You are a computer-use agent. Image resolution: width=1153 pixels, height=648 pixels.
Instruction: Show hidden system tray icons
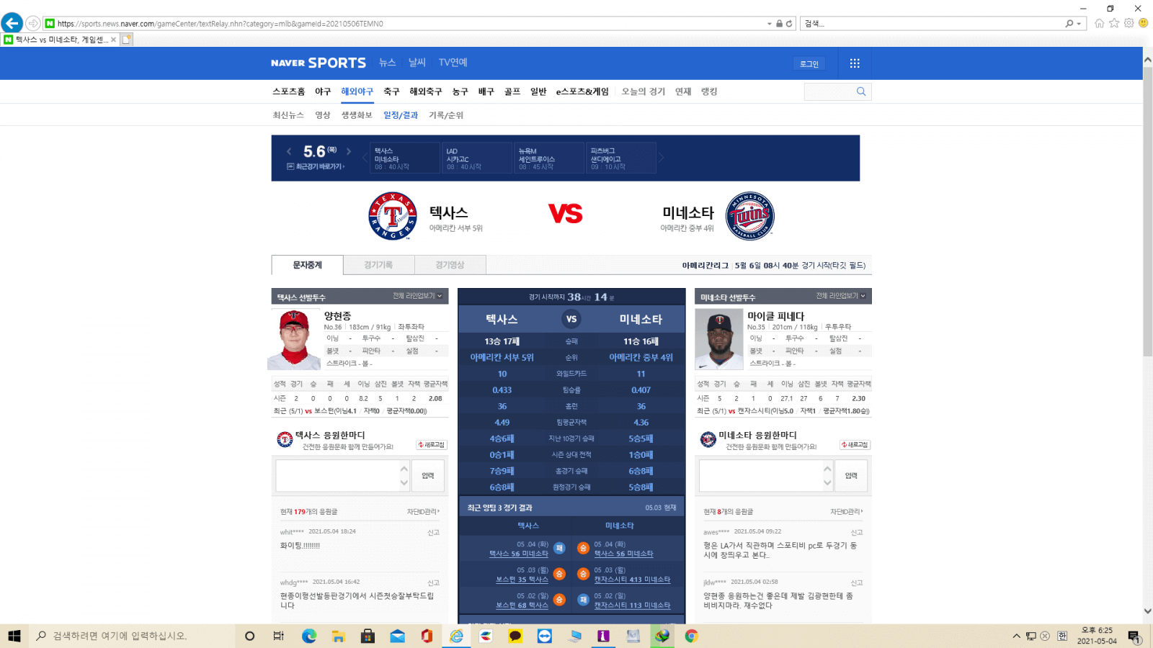[x=1016, y=636]
